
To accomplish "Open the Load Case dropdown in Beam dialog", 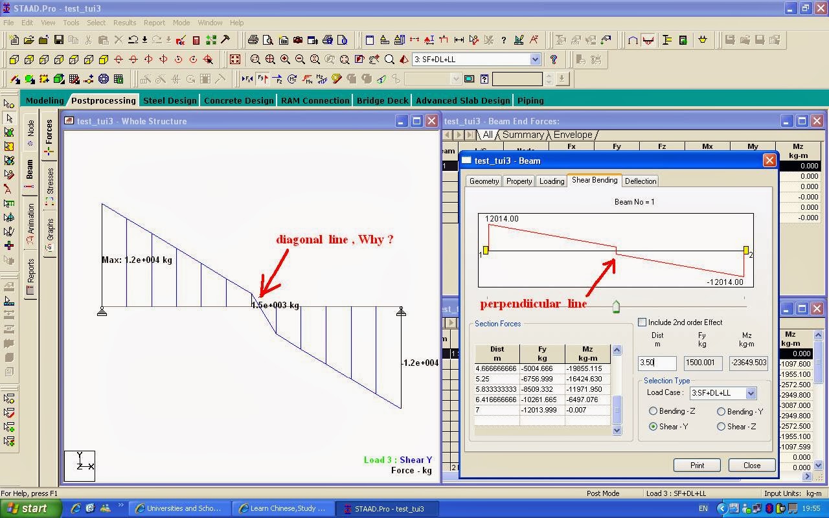I will pos(751,393).
